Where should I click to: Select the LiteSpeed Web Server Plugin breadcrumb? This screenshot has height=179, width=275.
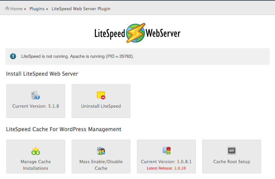coord(81,9)
